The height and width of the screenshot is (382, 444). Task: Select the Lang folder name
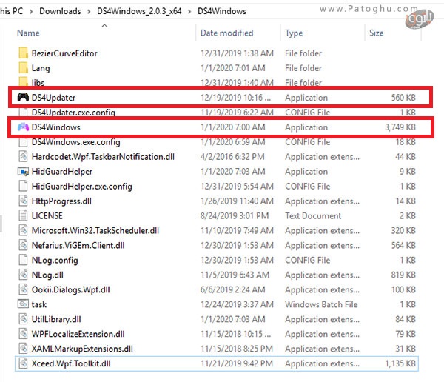[41, 68]
